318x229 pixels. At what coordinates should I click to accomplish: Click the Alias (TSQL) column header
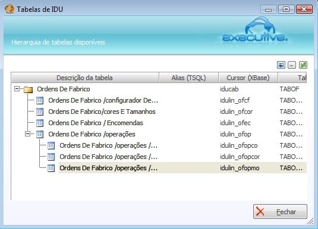[x=189, y=78]
